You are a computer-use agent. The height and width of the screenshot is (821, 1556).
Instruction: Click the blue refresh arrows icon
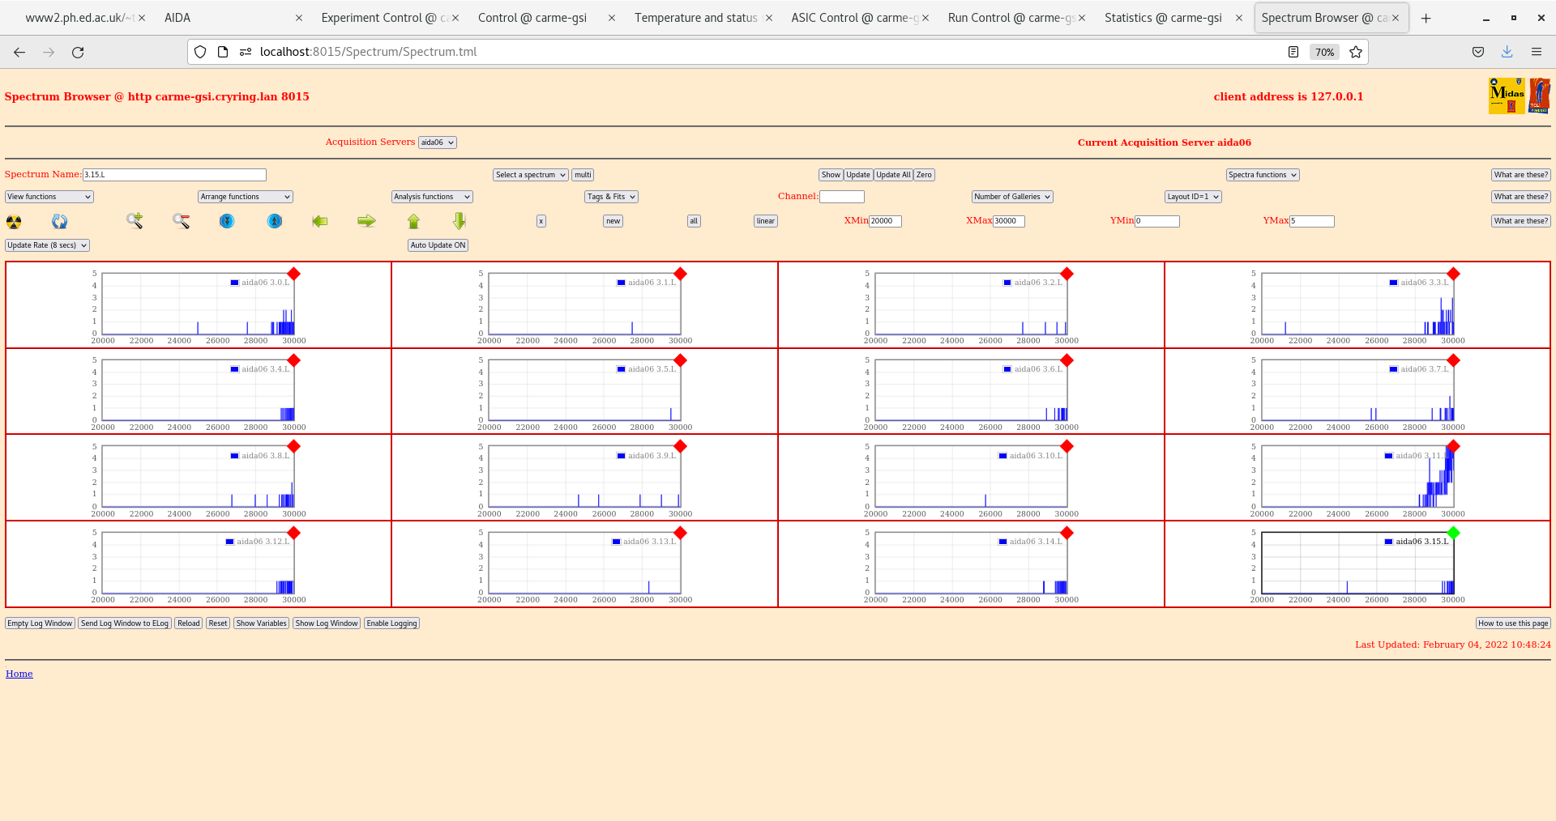tap(60, 221)
